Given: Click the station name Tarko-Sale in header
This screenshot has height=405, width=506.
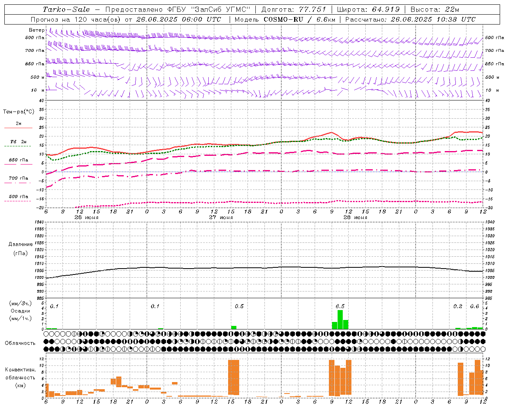Looking at the screenshot, I should pos(66,9).
